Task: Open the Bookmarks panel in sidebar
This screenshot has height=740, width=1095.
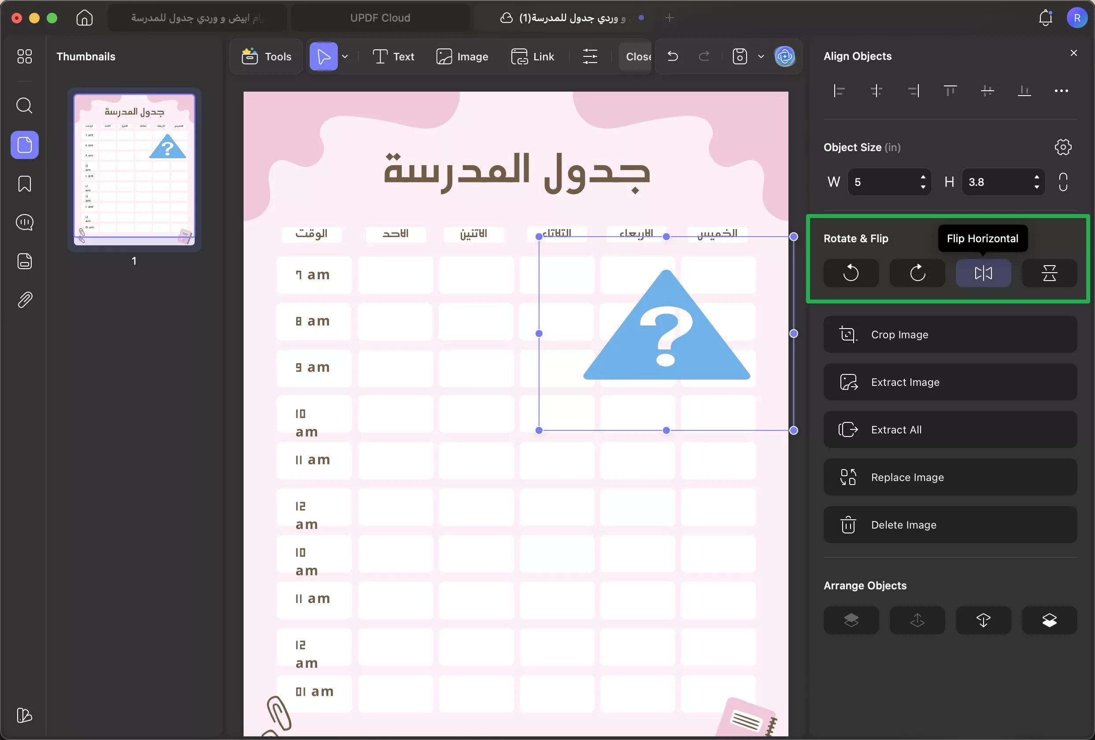Action: click(x=25, y=184)
